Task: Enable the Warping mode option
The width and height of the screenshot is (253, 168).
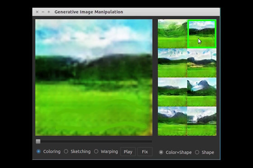Action: tap(96, 151)
